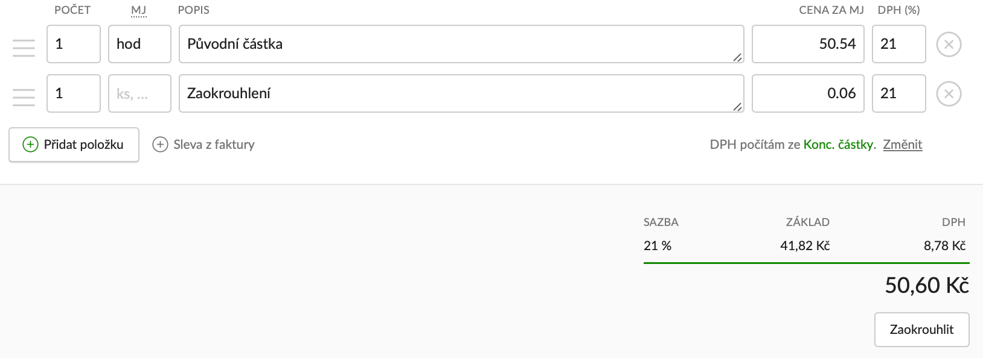The image size is (983, 358).
Task: Edit the unit price field showing 0.06
Action: [x=807, y=93]
